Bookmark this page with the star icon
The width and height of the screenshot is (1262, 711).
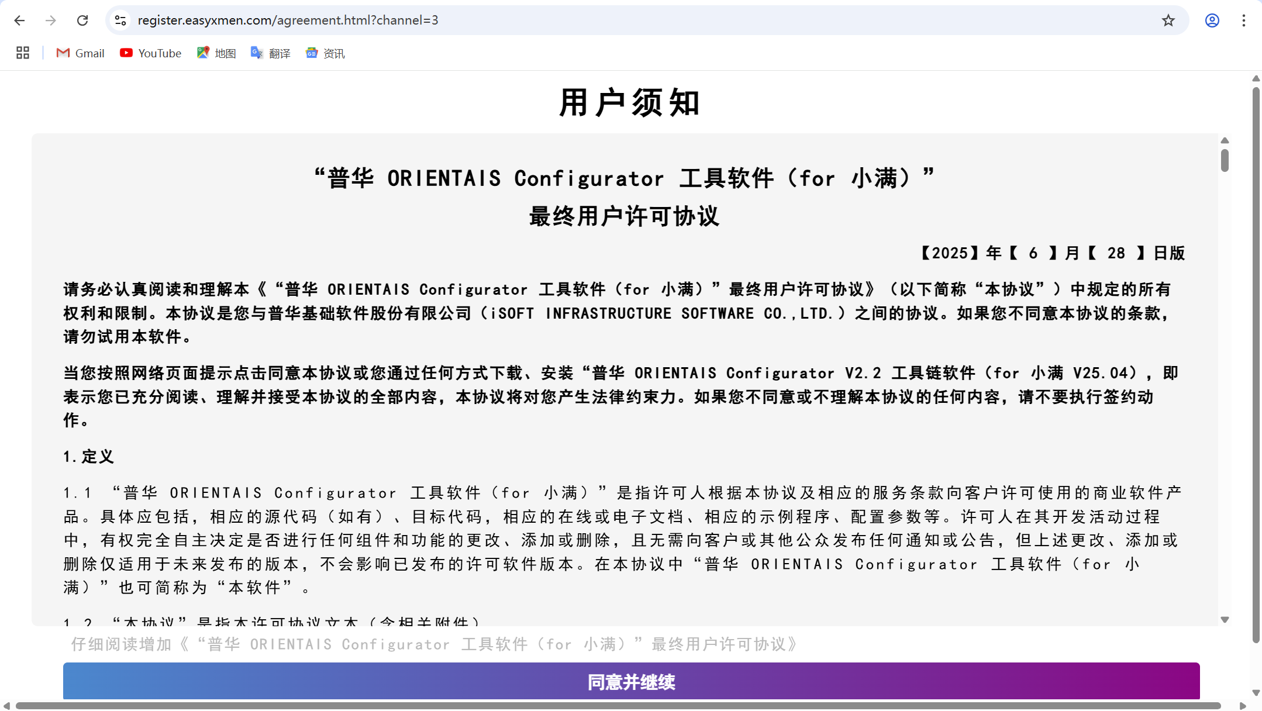[x=1168, y=20]
